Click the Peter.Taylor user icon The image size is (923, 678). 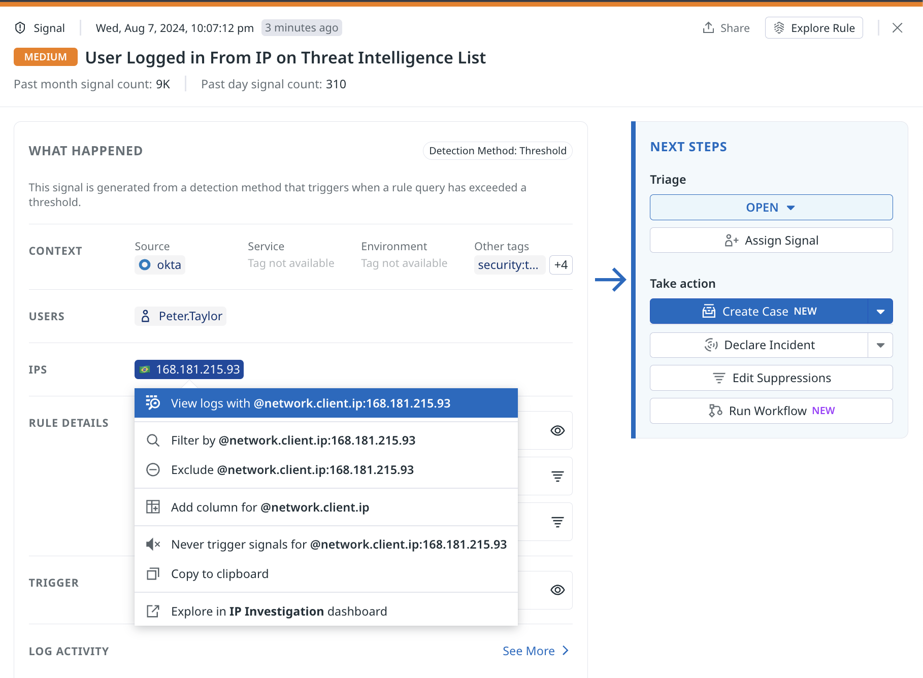click(x=146, y=316)
